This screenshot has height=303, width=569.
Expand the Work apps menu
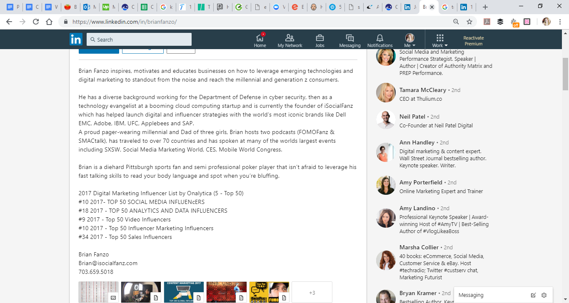click(x=440, y=40)
